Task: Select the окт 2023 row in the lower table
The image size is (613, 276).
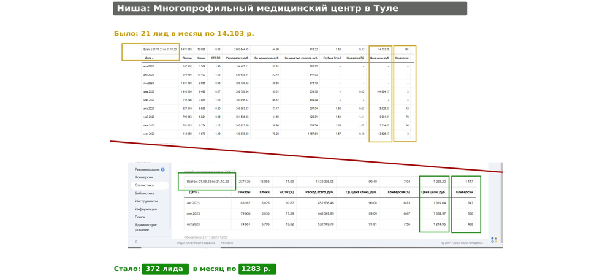Action: [194, 224]
